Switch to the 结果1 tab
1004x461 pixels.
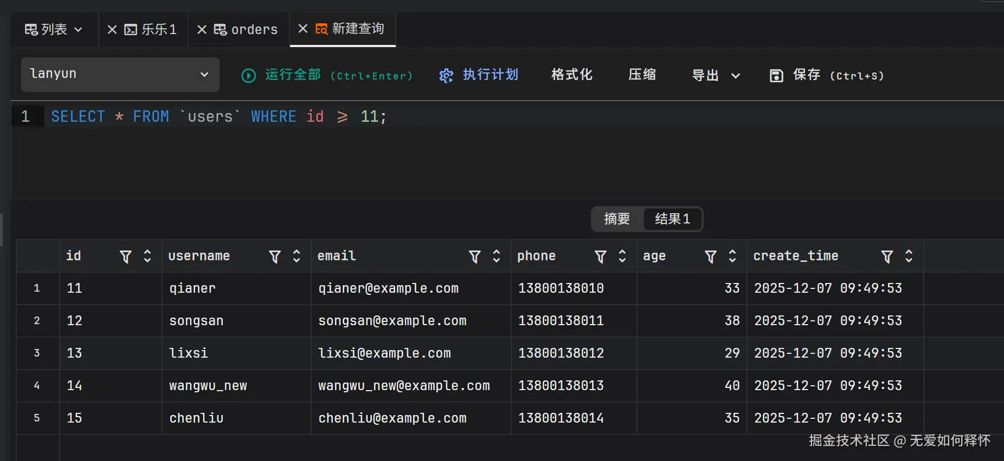click(x=672, y=219)
